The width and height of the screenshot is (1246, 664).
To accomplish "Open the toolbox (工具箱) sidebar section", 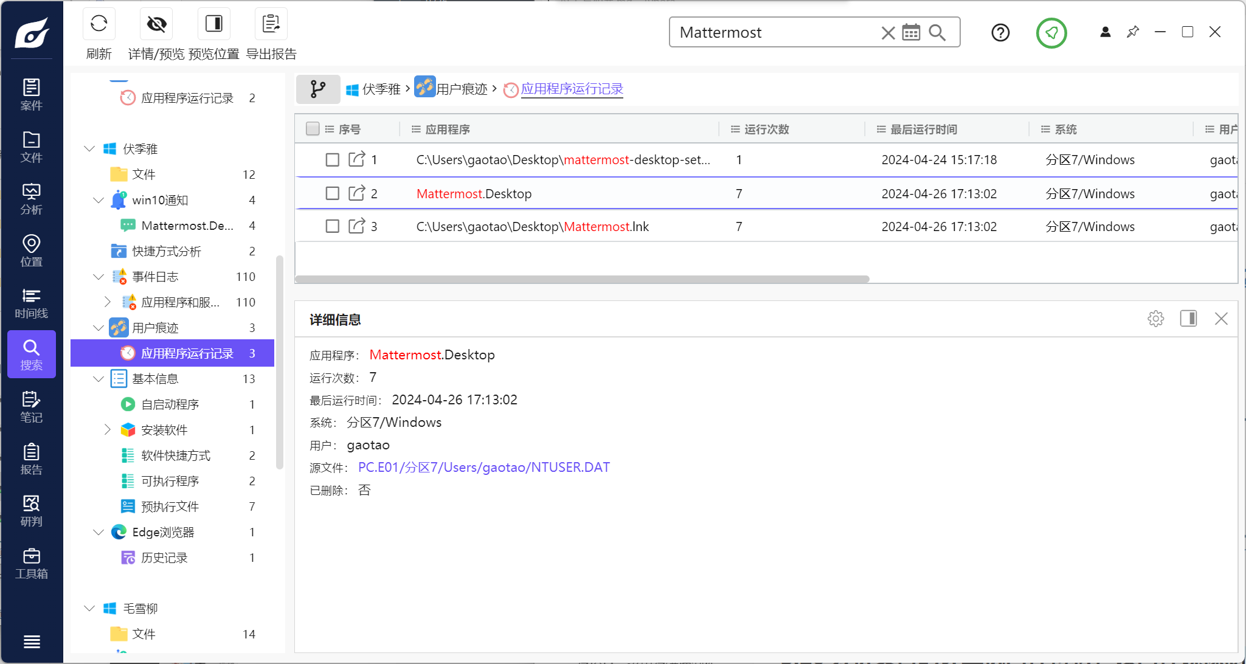I will click(31, 563).
